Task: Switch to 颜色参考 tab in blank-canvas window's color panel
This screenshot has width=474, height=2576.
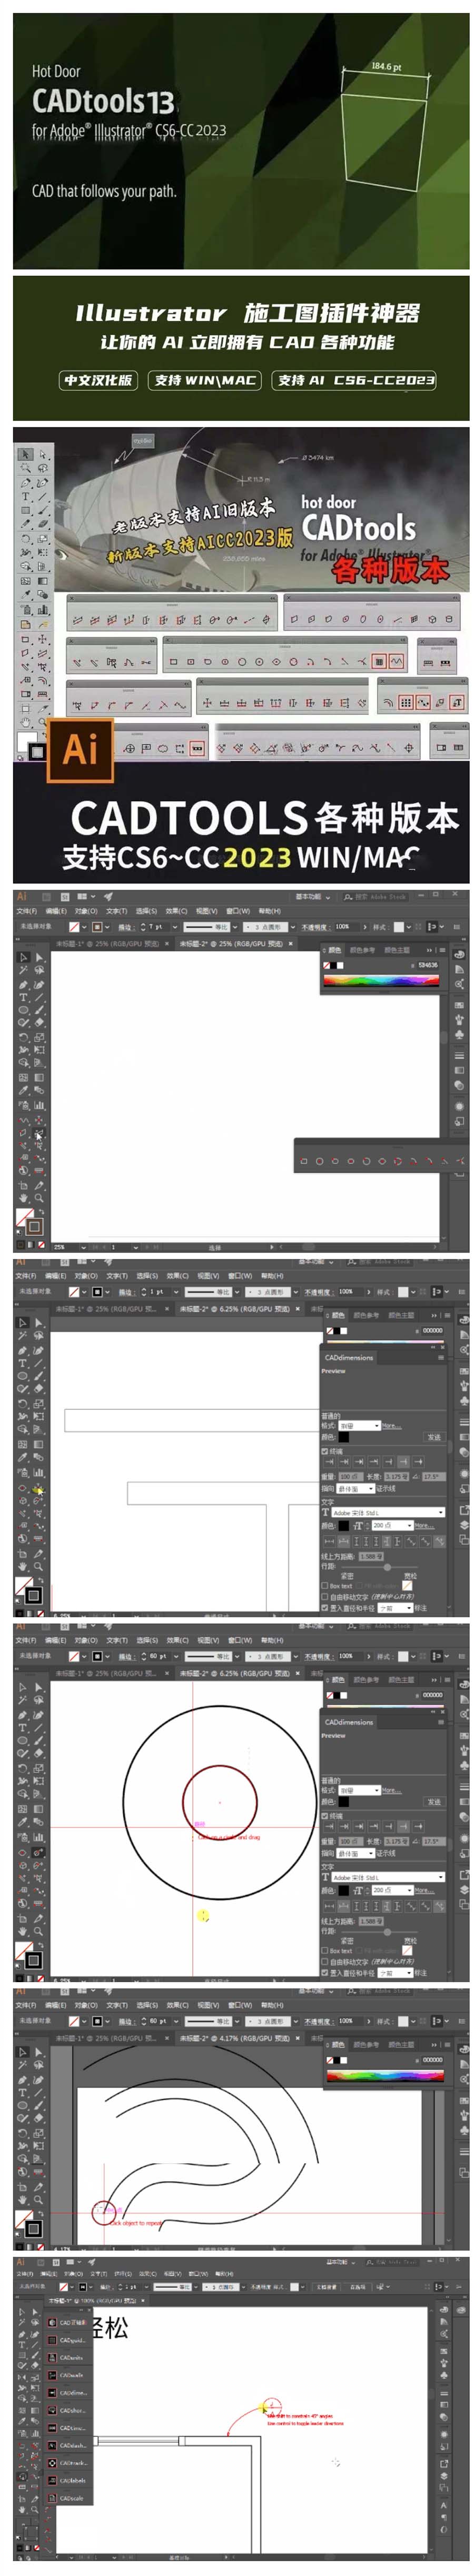Action: pyautogui.click(x=363, y=950)
